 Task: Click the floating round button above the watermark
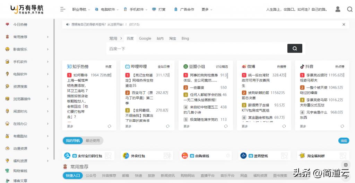[x=346, y=165]
